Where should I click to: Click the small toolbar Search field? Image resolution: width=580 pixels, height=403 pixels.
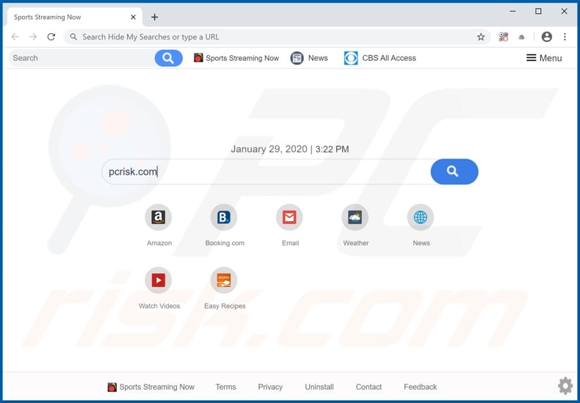click(x=81, y=58)
